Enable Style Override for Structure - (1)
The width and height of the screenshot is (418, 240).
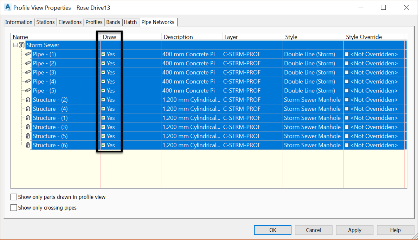pos(347,118)
